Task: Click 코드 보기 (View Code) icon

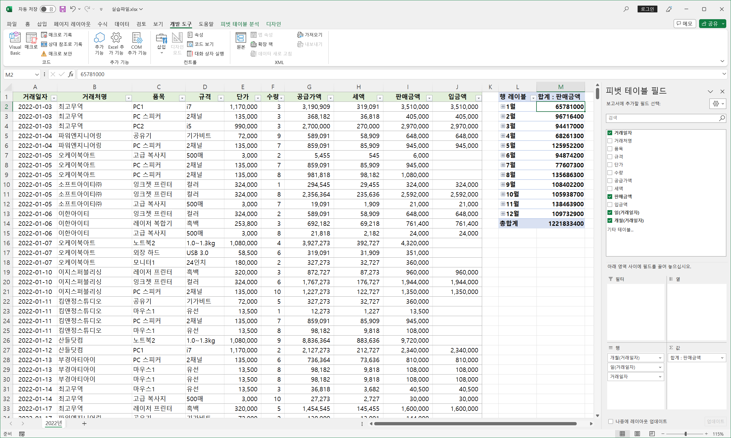Action: 201,44
